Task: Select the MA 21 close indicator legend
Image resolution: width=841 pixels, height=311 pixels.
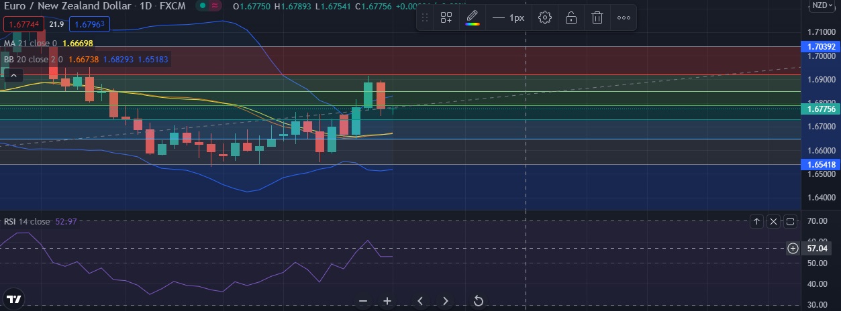Action: (29, 44)
